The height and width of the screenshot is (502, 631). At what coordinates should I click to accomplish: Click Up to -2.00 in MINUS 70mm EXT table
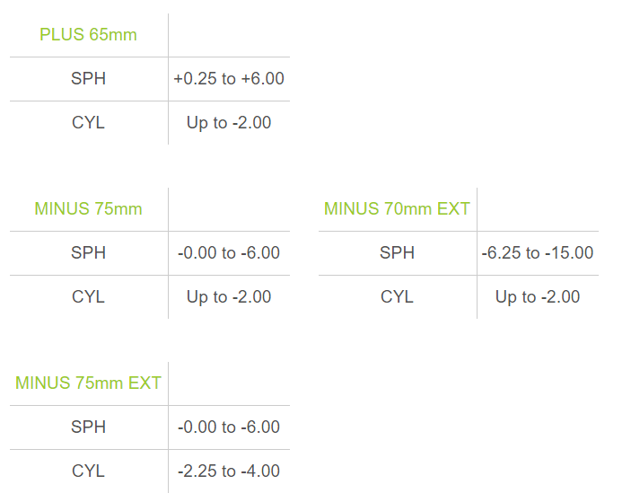click(x=538, y=297)
